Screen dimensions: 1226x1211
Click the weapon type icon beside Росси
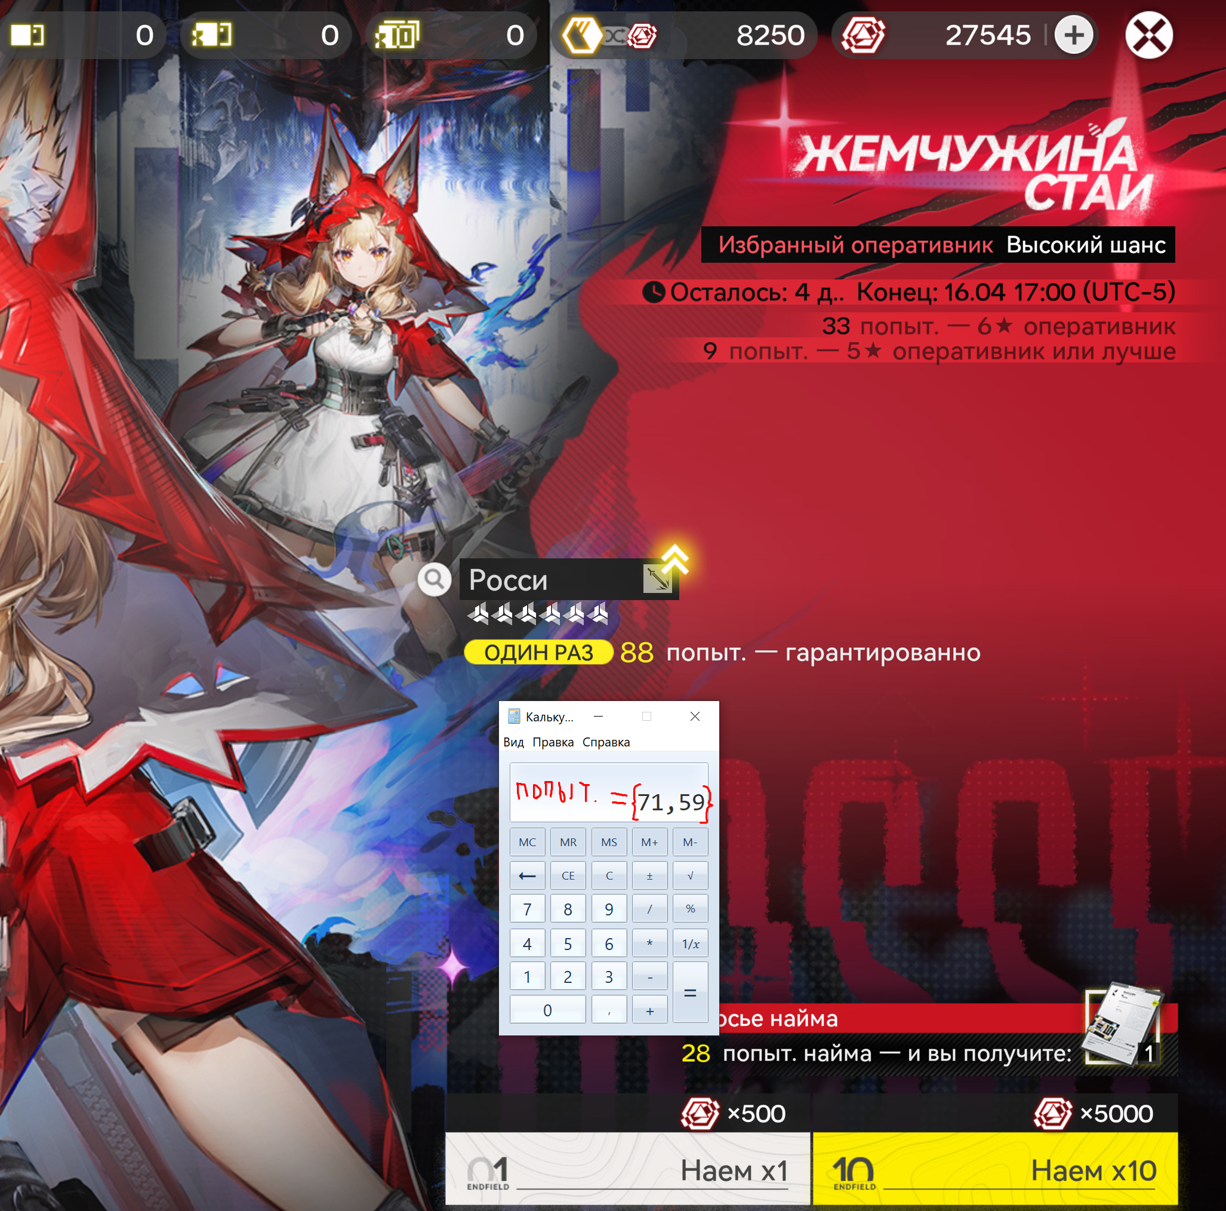coord(657,579)
